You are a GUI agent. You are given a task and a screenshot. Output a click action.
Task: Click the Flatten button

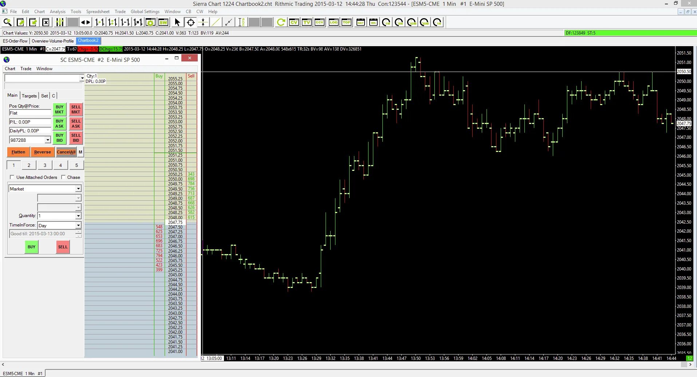[18, 152]
